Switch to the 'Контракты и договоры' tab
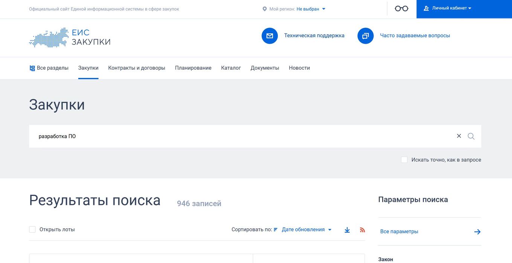 [x=137, y=68]
